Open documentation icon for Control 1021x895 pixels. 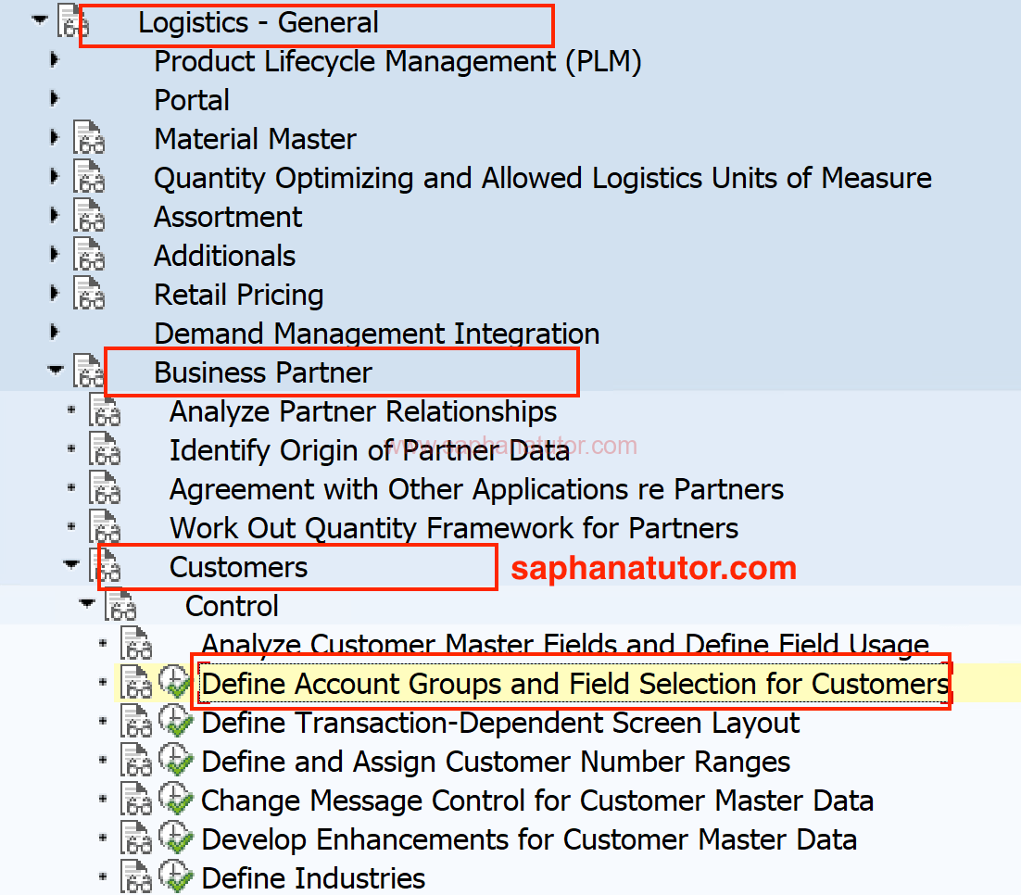click(x=120, y=604)
